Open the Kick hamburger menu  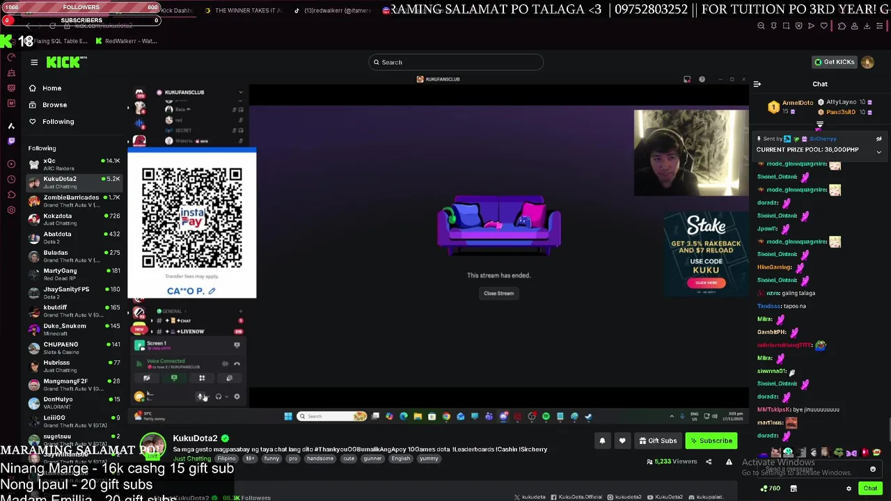click(34, 63)
